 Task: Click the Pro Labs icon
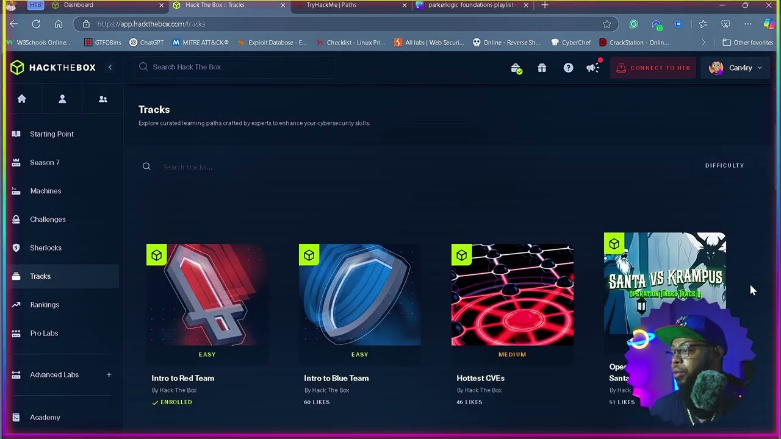16,334
